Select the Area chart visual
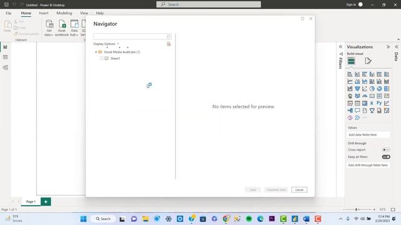 [357, 81]
